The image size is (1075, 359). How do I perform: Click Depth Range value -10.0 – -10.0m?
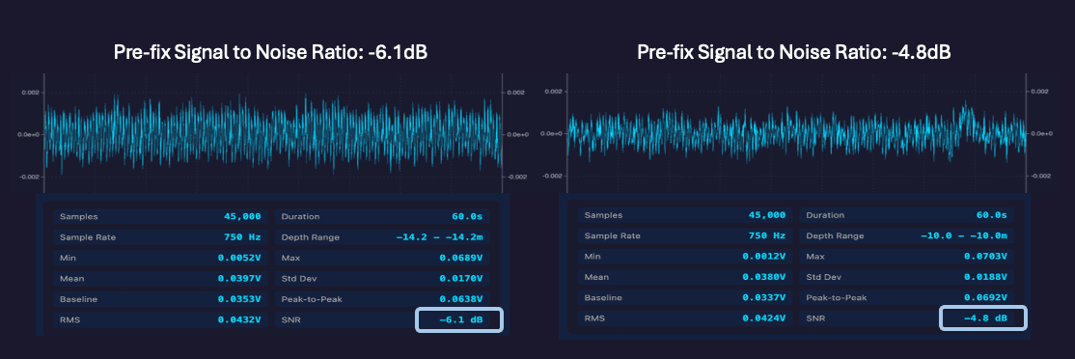coord(963,235)
